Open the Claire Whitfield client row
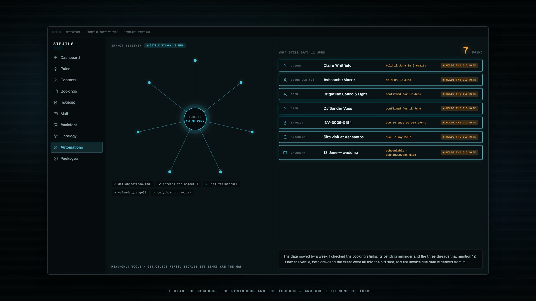Screen dimensions: 536x301 [381, 65]
